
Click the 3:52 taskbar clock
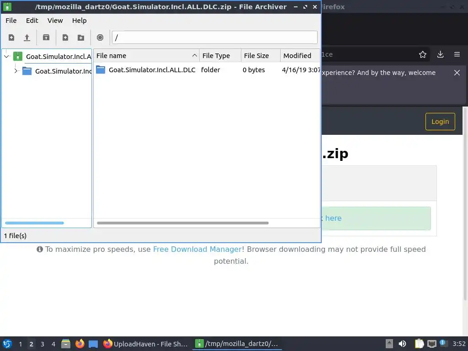[459, 344]
